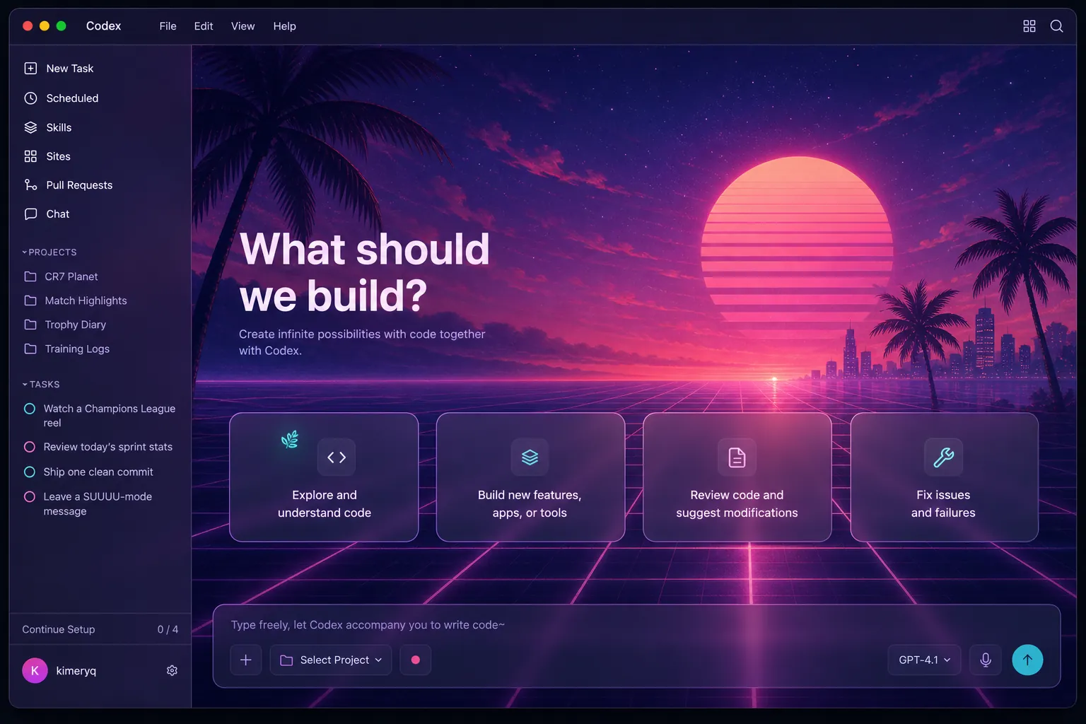Viewport: 1086px width, 724px height.
Task: Click the Ship one clean commit text
Action: tap(98, 472)
